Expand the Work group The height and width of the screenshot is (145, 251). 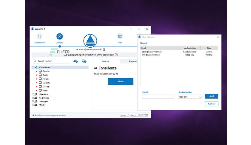tap(33, 105)
